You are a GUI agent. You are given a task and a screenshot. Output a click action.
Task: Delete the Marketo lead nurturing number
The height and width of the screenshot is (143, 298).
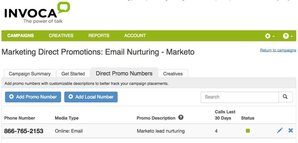click(x=291, y=131)
